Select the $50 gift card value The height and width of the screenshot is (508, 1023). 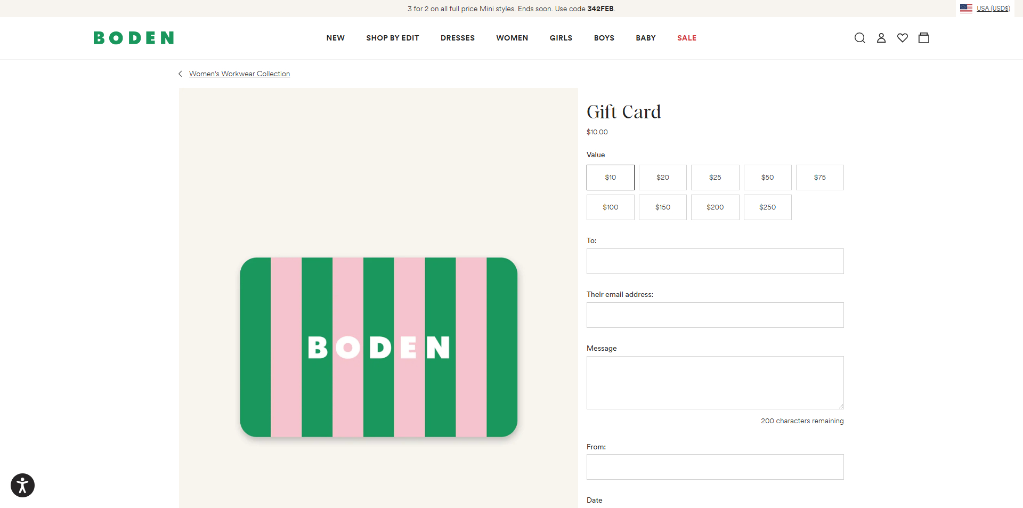(x=767, y=177)
